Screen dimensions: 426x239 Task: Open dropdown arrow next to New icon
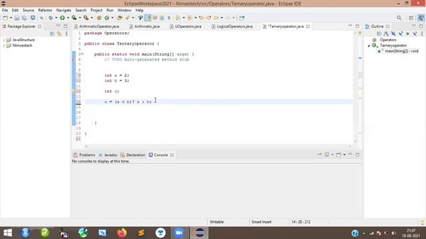(x=11, y=18)
